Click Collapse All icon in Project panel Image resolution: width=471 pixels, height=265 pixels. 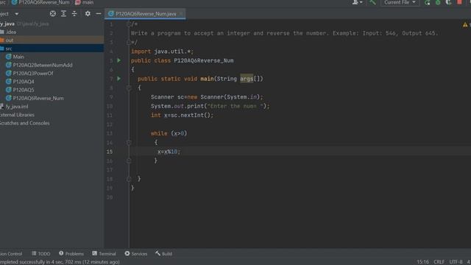74,13
